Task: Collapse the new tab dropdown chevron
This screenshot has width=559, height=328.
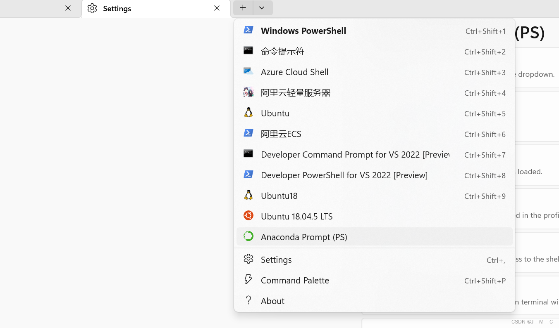Action: click(x=262, y=8)
